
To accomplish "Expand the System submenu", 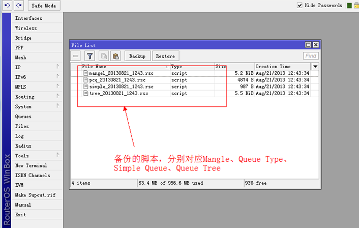I will click(x=57, y=106).
